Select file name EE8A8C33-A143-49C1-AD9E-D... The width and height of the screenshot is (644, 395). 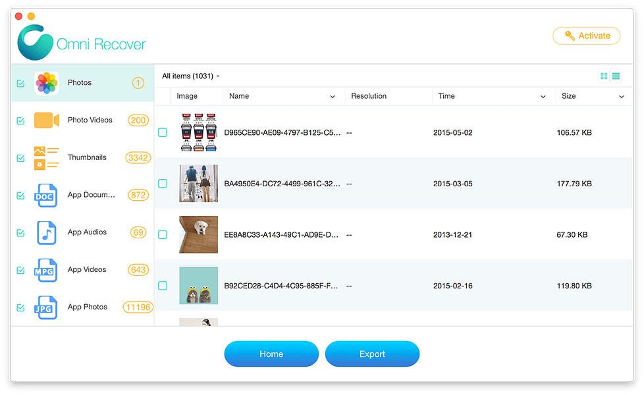tap(281, 235)
